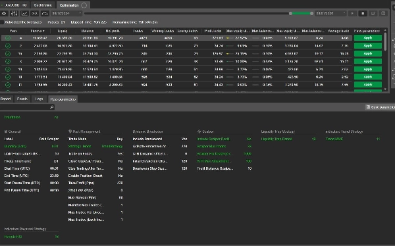
Task: Click the Save parameters button
Action: click(380, 107)
